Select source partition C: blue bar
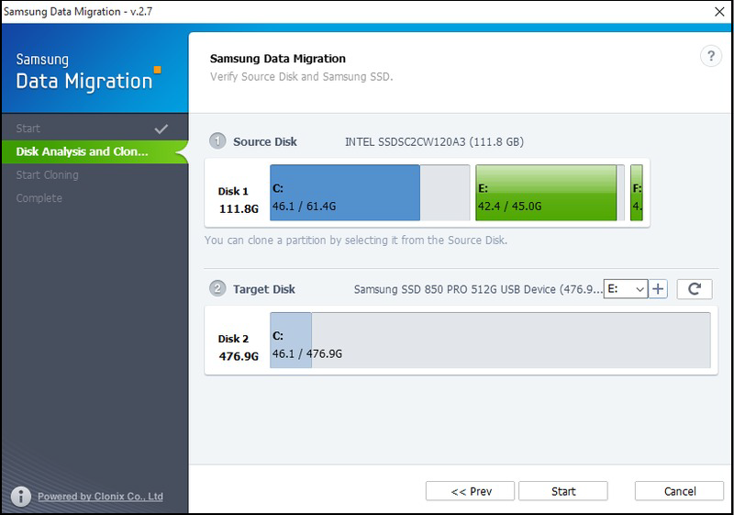The width and height of the screenshot is (734, 515). tap(344, 194)
